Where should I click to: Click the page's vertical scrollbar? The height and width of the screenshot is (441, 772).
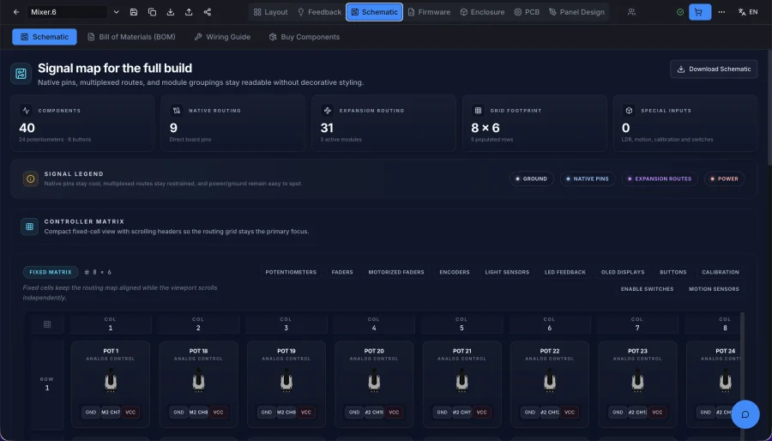769,107
